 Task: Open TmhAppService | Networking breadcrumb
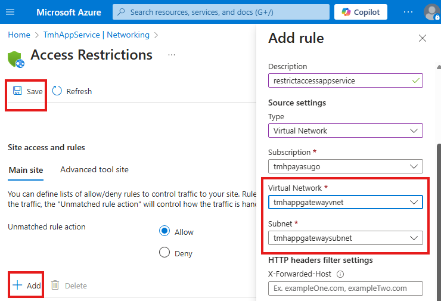pyautogui.click(x=96, y=35)
